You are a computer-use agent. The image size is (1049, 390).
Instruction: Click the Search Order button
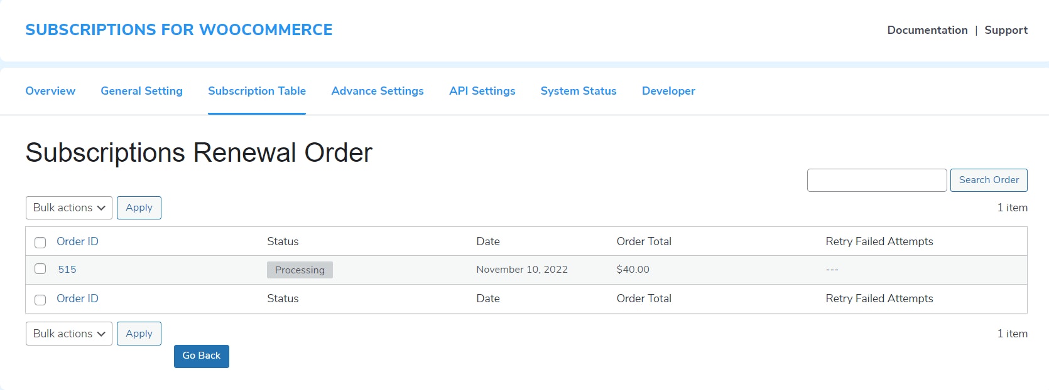tap(989, 180)
